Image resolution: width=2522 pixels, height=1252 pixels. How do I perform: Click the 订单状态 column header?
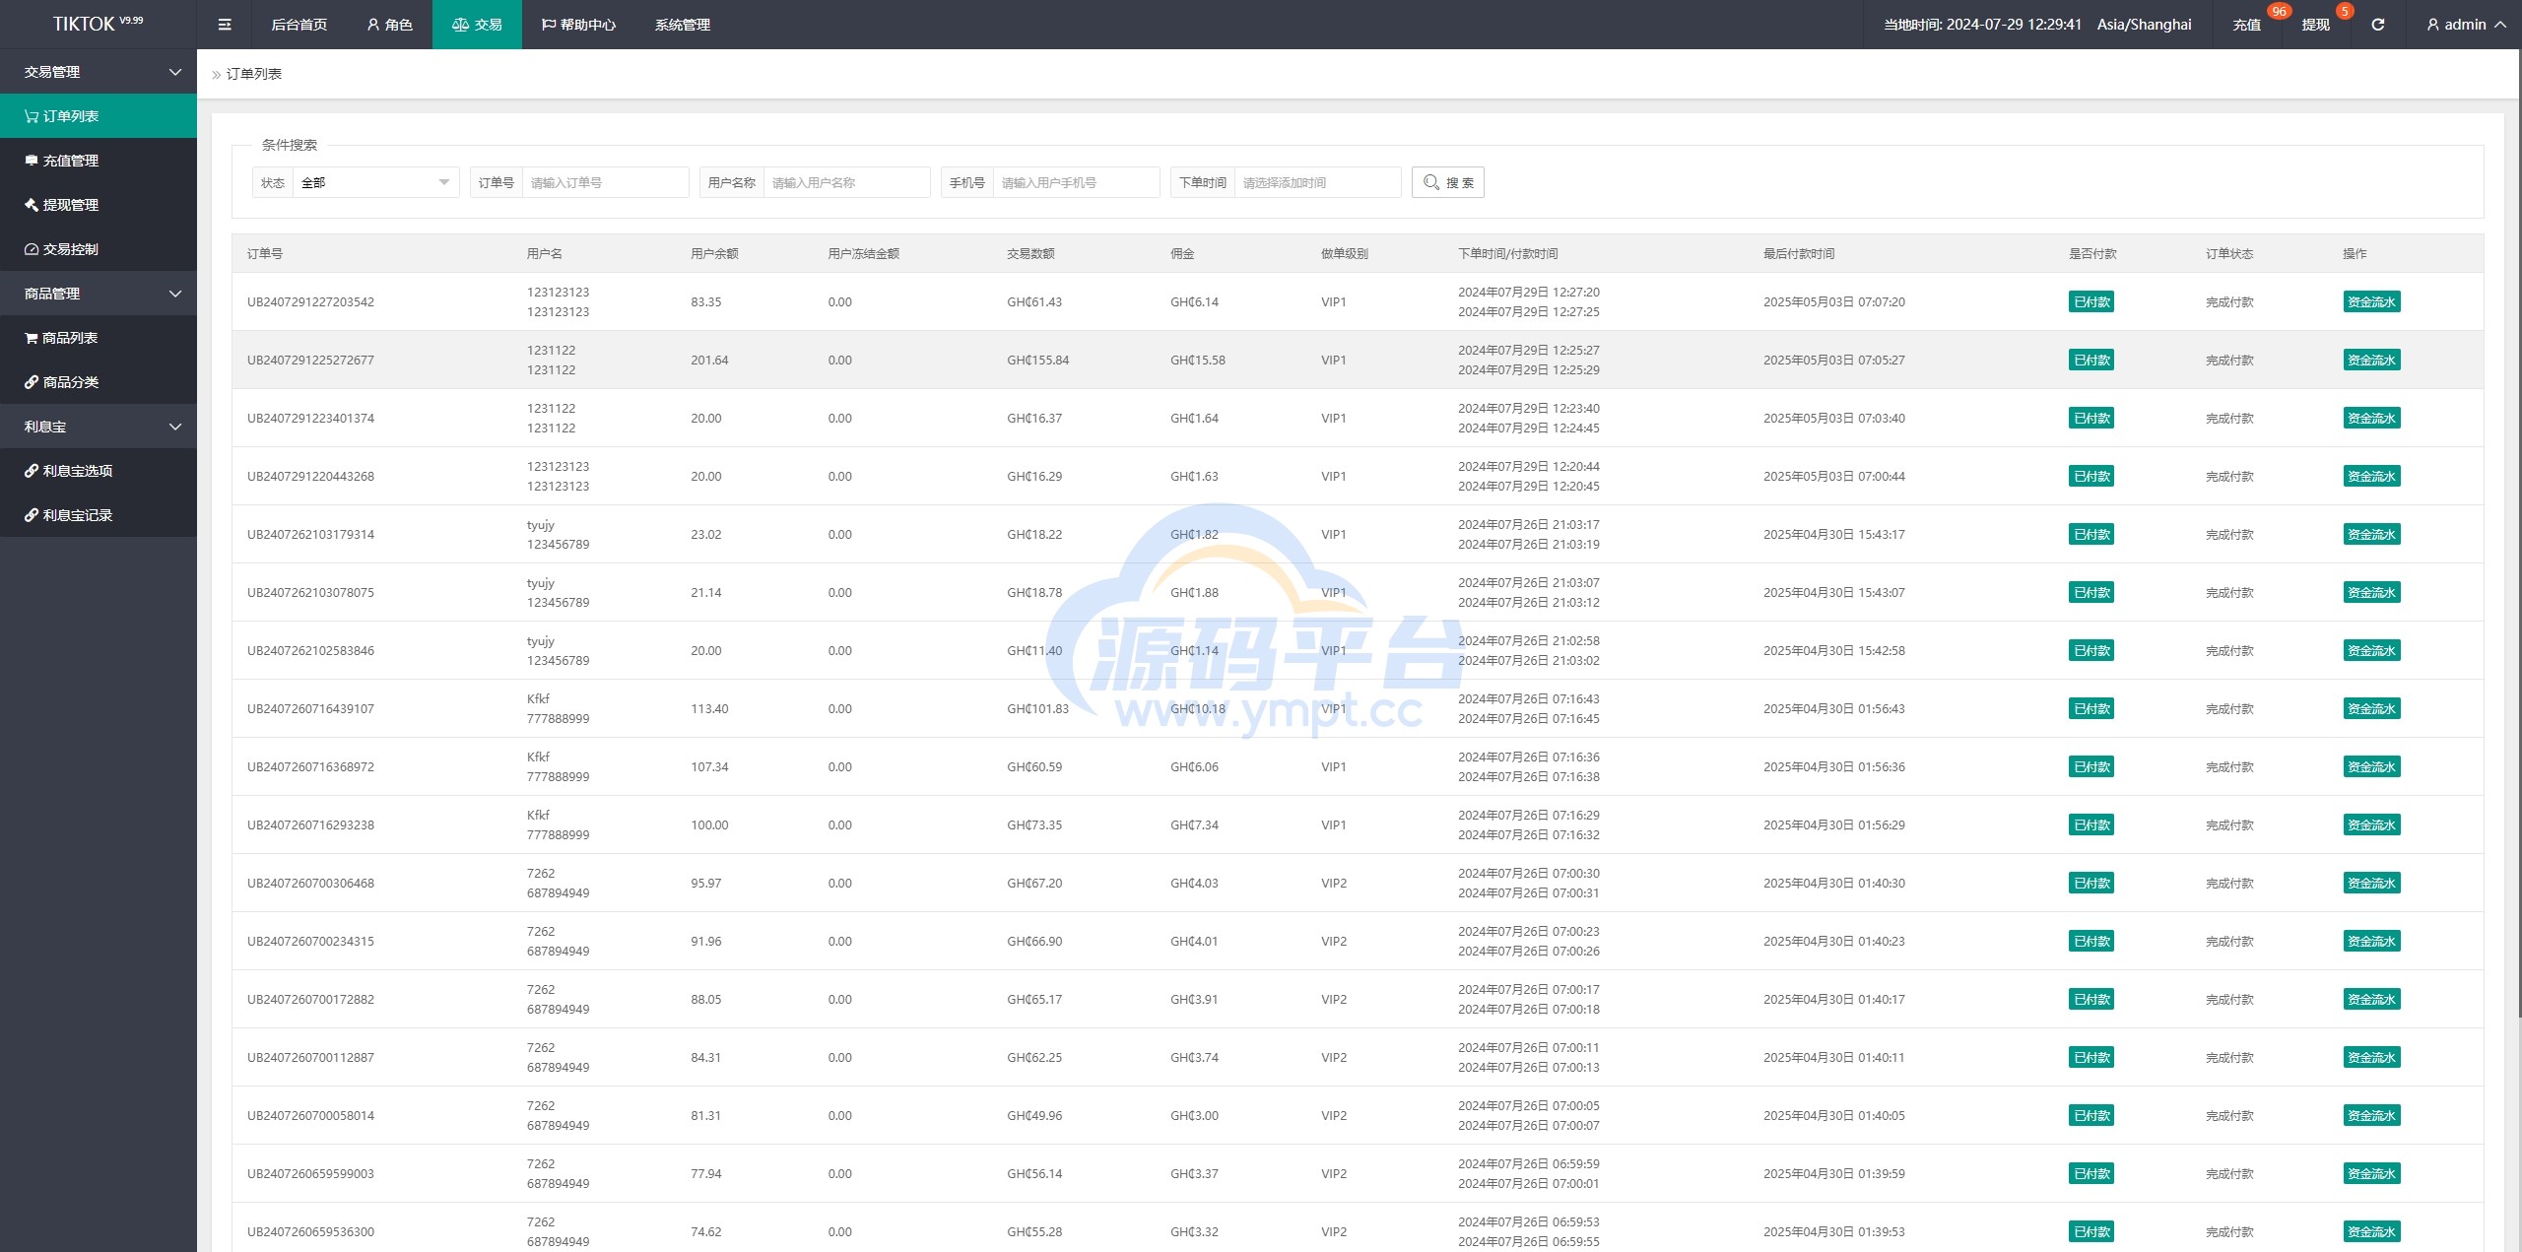2229,253
